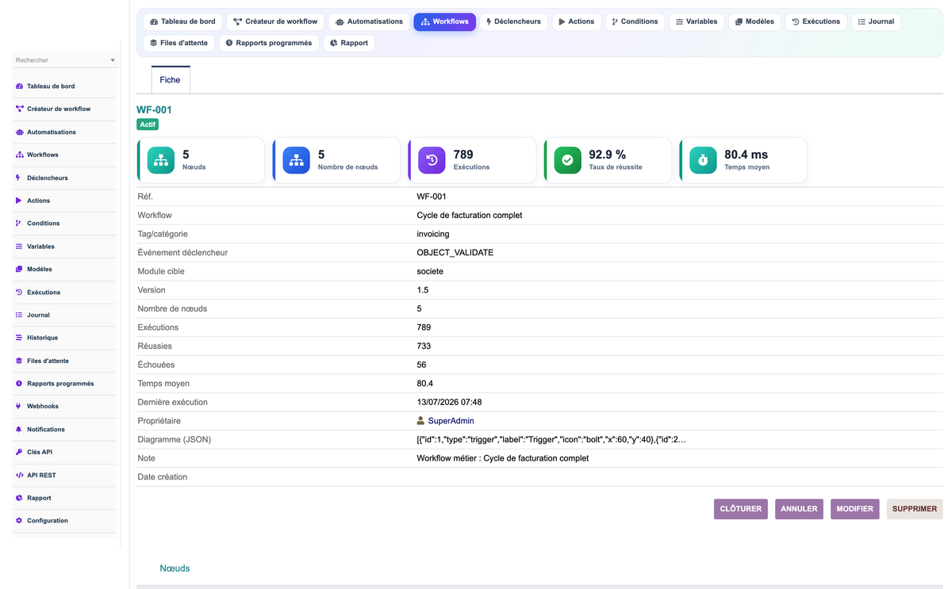Screen dimensions: 952x589
Task: Click the SuperAdmin user avatar icon
Action: pos(420,421)
